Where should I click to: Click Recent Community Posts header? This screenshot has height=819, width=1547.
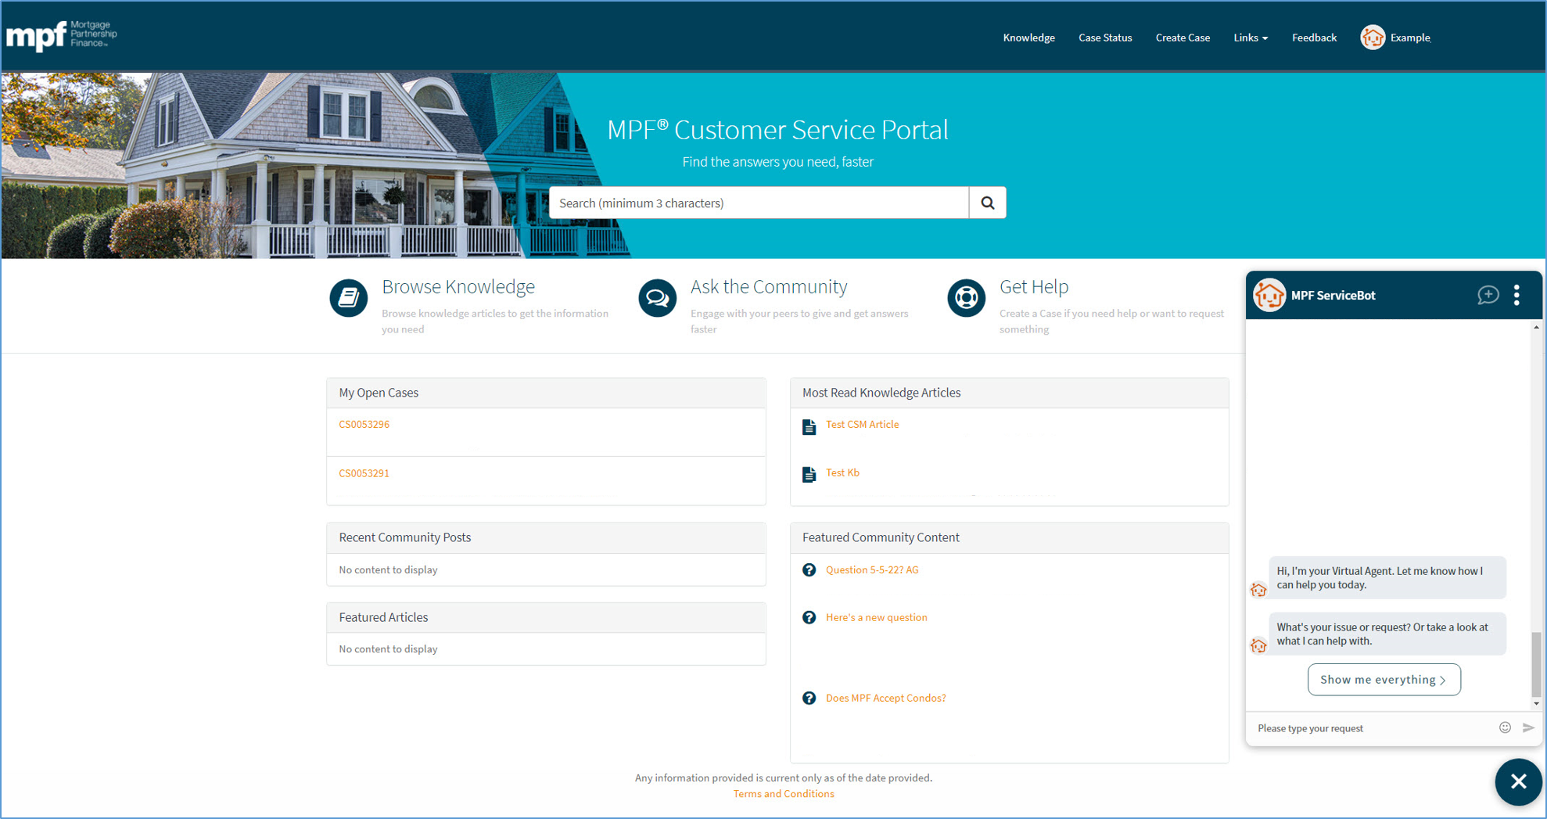point(546,537)
